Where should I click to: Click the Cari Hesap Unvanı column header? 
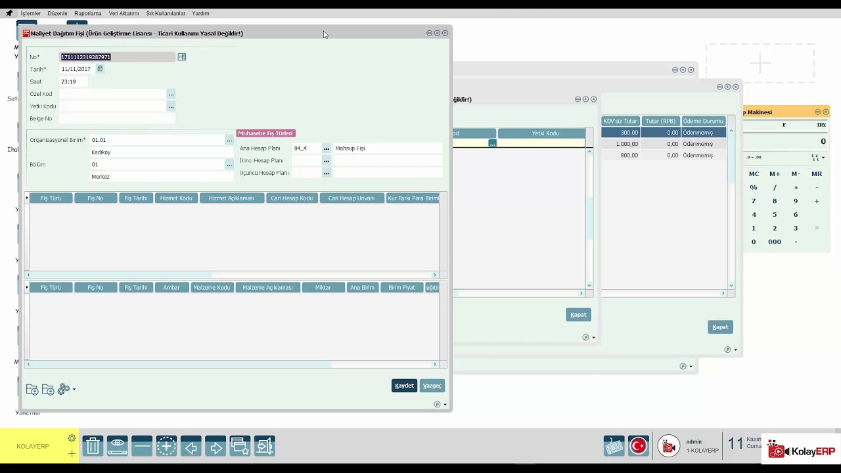point(352,198)
